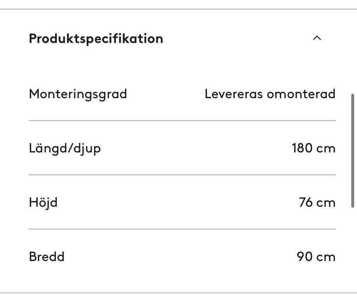Click the word omonterad
357x296 pixels.
click(301, 94)
